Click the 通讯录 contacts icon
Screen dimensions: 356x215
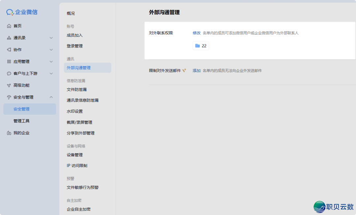pos(9,38)
